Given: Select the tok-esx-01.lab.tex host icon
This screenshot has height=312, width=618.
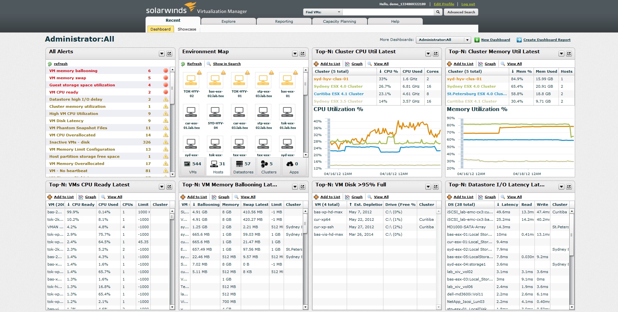Looking at the screenshot, I should click(287, 112).
